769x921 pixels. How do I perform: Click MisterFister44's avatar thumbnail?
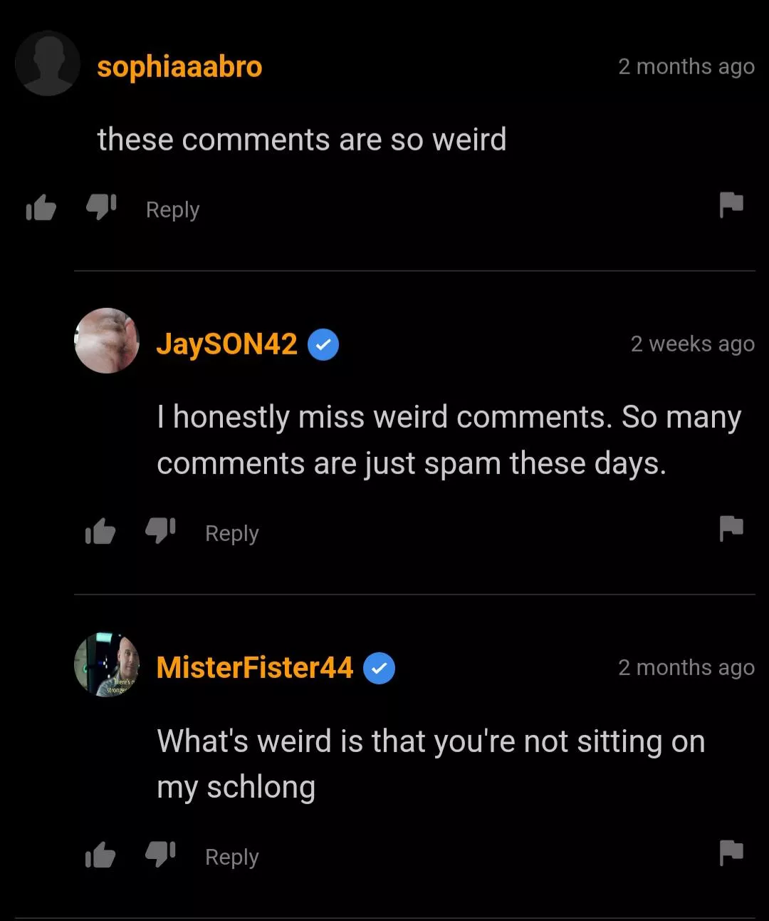click(107, 664)
